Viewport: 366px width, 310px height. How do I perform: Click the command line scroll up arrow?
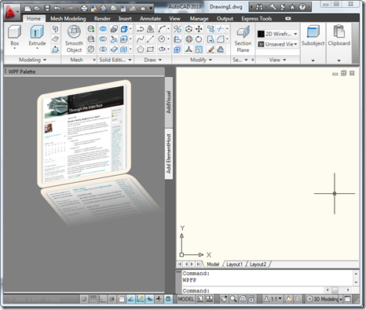[356, 273]
